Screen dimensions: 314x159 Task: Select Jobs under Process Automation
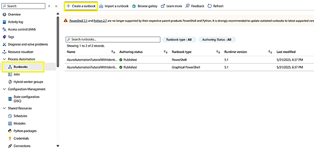click(x=17, y=74)
